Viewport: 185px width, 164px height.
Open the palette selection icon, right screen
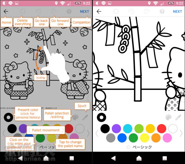point(169,117)
